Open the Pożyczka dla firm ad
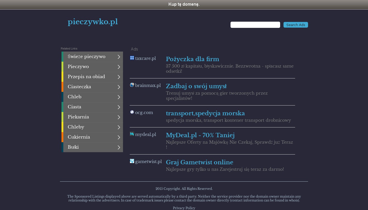Viewport: 368px width, 210px height. (192, 59)
